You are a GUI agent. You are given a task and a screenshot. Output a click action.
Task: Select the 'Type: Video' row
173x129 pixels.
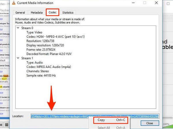[34, 32]
